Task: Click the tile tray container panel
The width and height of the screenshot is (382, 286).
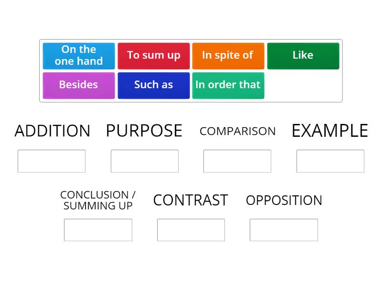Action: coord(191,71)
